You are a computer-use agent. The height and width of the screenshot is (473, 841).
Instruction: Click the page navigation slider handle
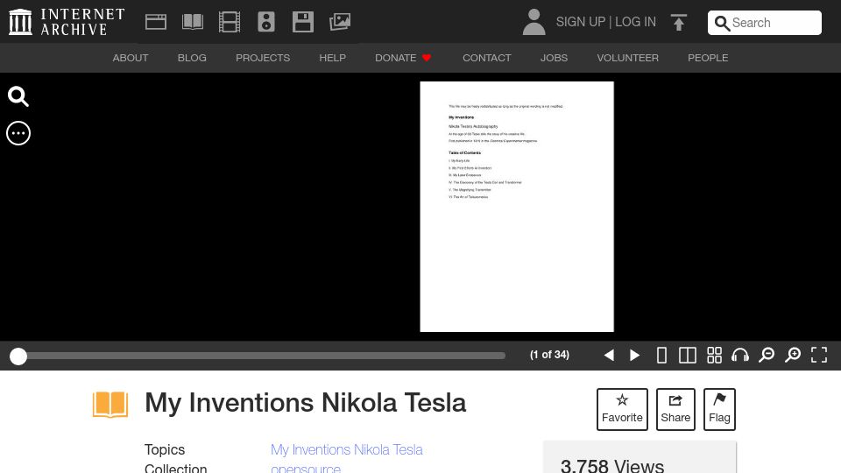click(18, 357)
